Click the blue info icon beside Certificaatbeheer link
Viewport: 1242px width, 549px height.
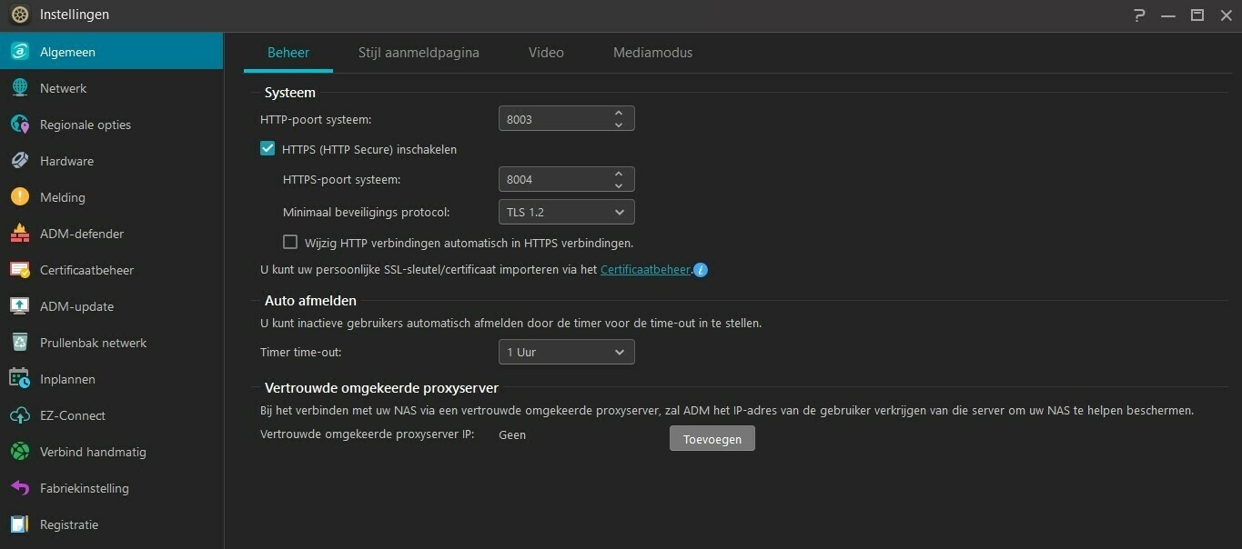click(x=701, y=270)
